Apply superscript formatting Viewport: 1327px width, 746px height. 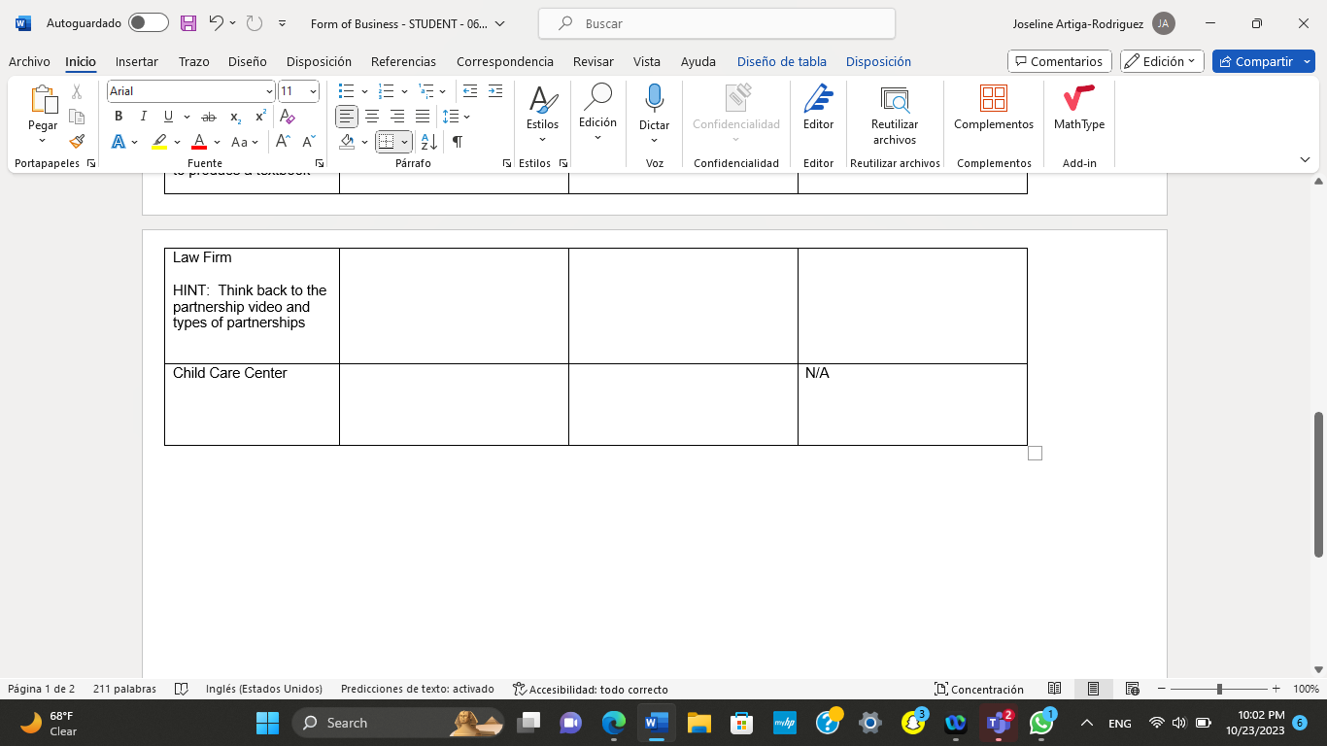click(x=260, y=117)
